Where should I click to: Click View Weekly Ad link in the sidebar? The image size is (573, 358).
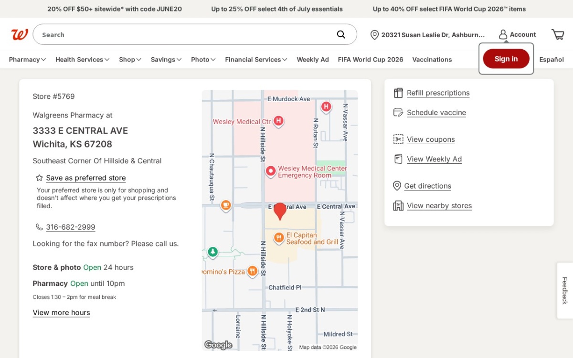435,159
